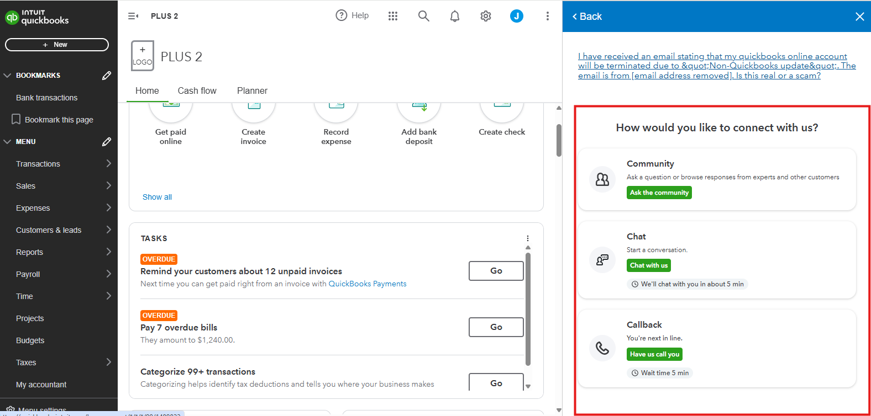871x416 pixels.
Task: Switch to the Home tab
Action: coord(147,90)
